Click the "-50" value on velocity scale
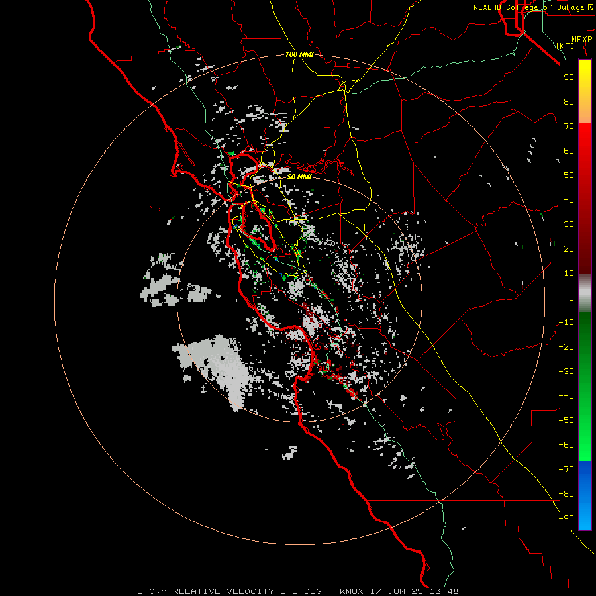The height and width of the screenshot is (596, 596). [566, 421]
